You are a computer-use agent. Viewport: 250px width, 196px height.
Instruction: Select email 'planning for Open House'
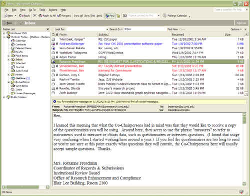147,71
